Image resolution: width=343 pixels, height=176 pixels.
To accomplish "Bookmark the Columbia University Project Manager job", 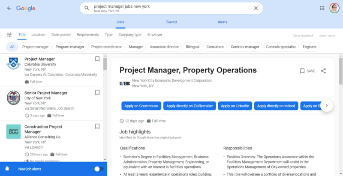I will 97,59.
